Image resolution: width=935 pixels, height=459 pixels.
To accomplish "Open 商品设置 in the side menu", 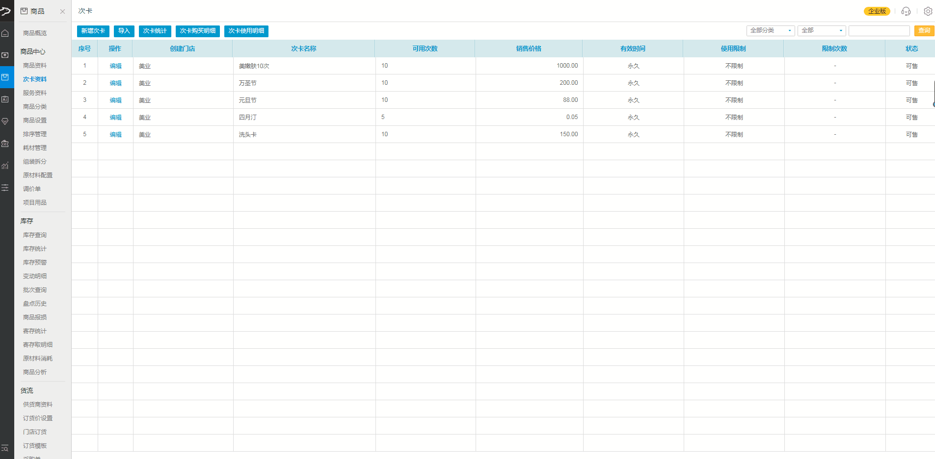I will point(35,121).
